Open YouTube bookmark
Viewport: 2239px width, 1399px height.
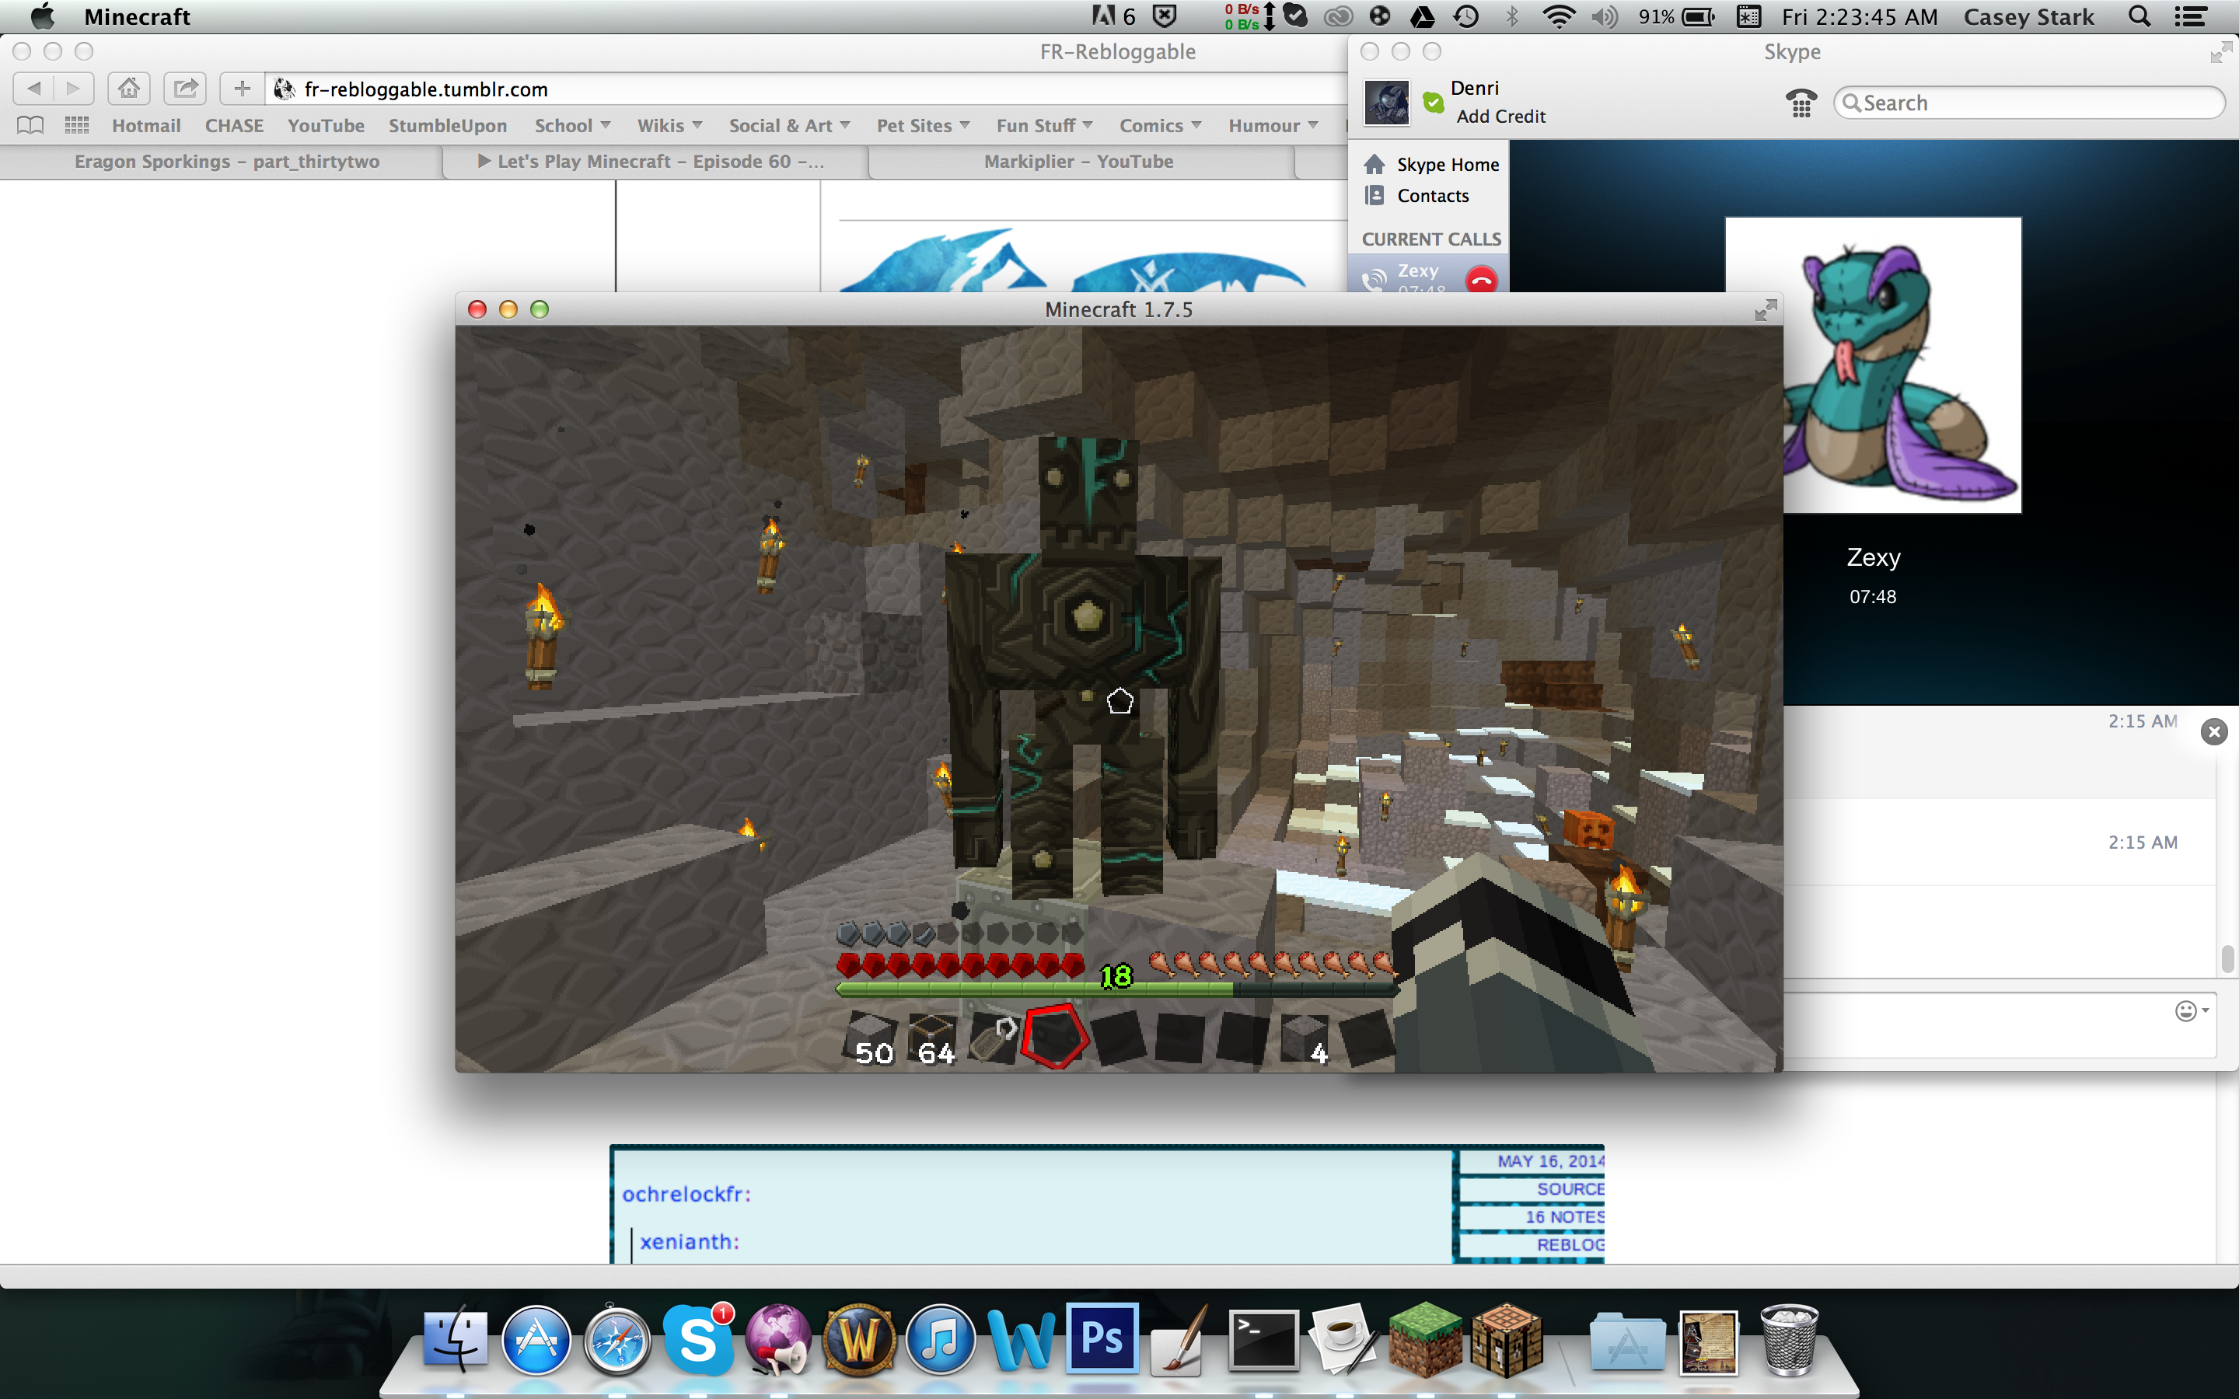(x=326, y=125)
